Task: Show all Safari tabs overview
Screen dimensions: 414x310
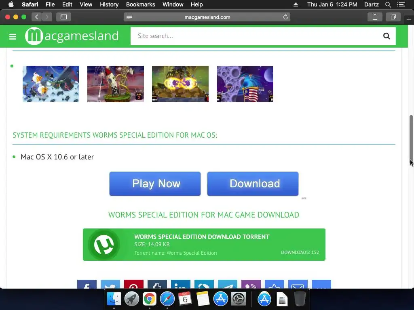Action: 393,17
